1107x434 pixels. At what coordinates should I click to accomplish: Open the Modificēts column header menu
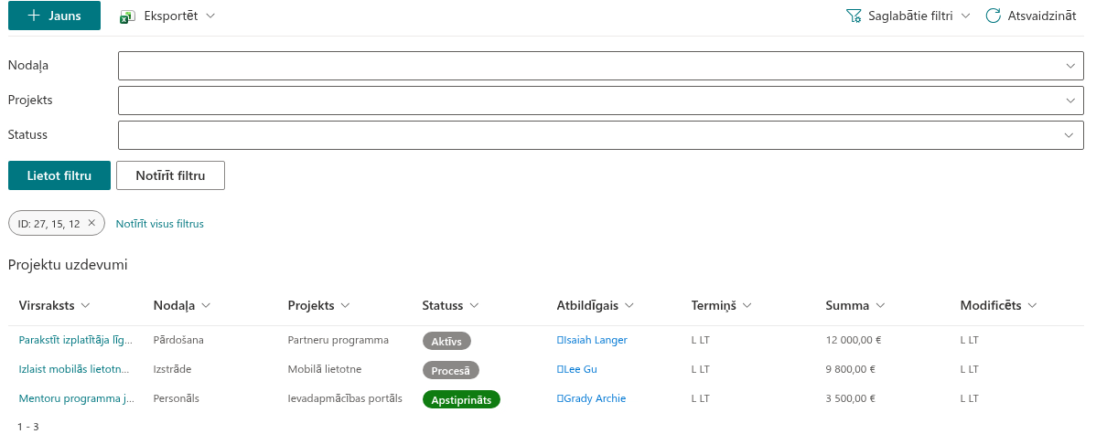pyautogui.click(x=998, y=305)
